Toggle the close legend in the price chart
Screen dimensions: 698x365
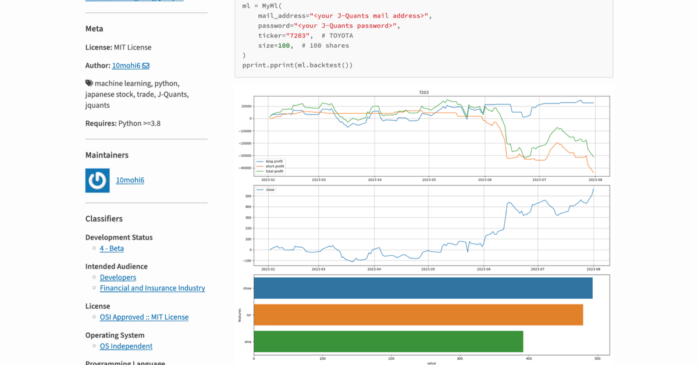click(x=266, y=189)
